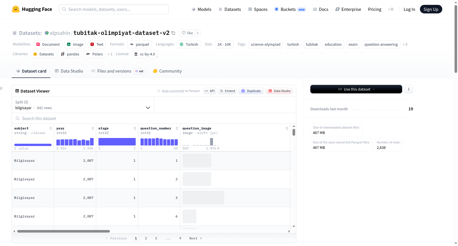The image size is (458, 246).
Task: Expand the Use this dataset dropdown
Action: click(356, 89)
